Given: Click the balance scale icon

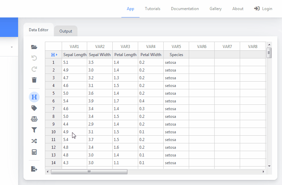Looking at the screenshot, I should coord(34,119).
